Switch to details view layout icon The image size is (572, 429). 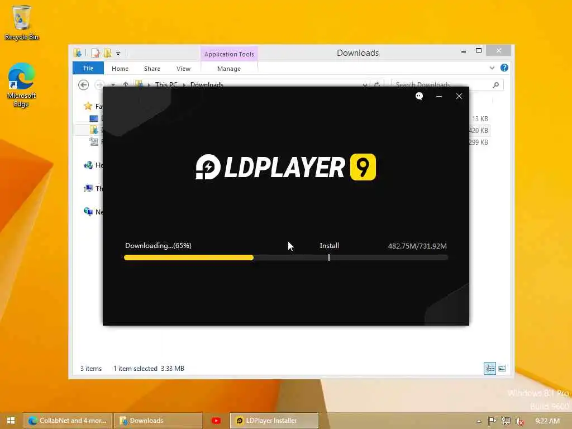coord(489,369)
